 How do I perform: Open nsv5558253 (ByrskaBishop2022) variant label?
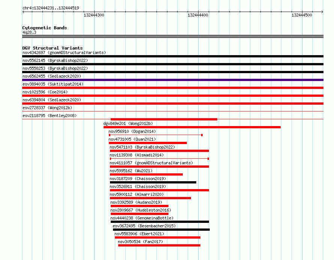coord(55,68)
